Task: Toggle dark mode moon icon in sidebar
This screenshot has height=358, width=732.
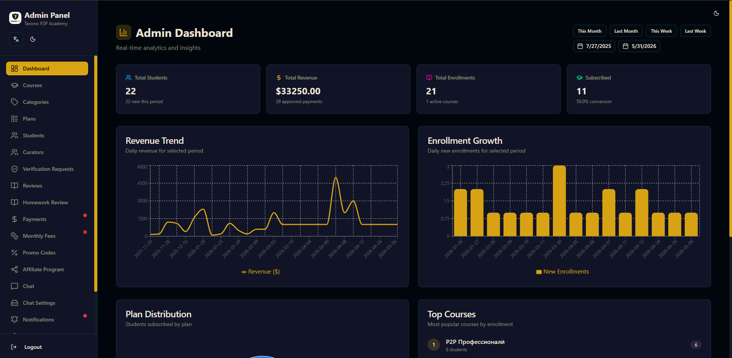Action: click(x=33, y=39)
